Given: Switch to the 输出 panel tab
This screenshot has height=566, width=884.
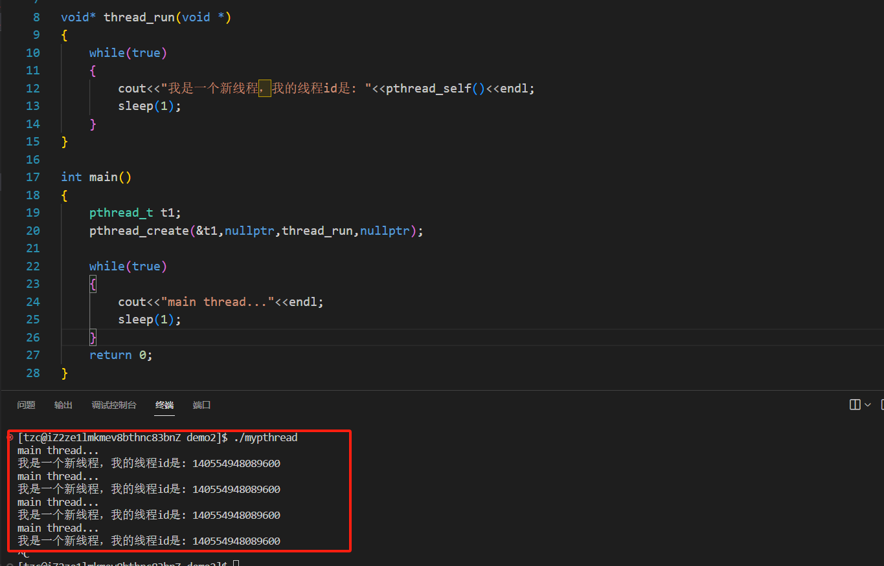Looking at the screenshot, I should [63, 405].
